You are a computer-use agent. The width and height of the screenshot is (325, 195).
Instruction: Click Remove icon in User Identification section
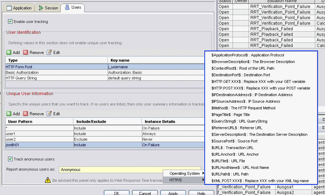(x=25, y=52)
